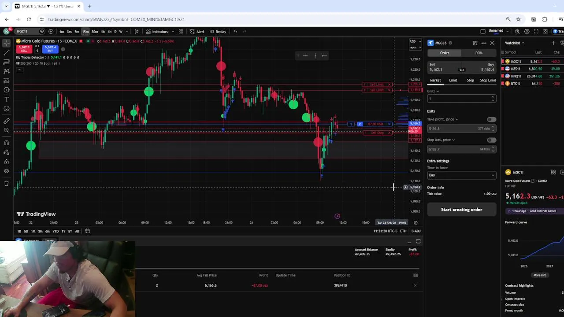Select the text annotation tool
564x317 pixels.
coord(6,100)
